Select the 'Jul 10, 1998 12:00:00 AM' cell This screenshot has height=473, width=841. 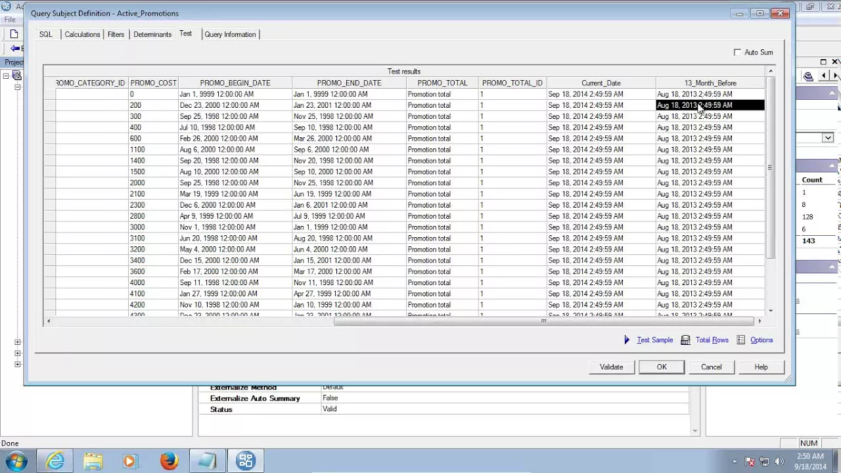coord(235,127)
